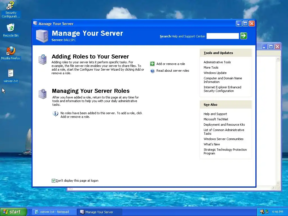
Task: Click the info icon beside No roles message
Action: (55, 114)
